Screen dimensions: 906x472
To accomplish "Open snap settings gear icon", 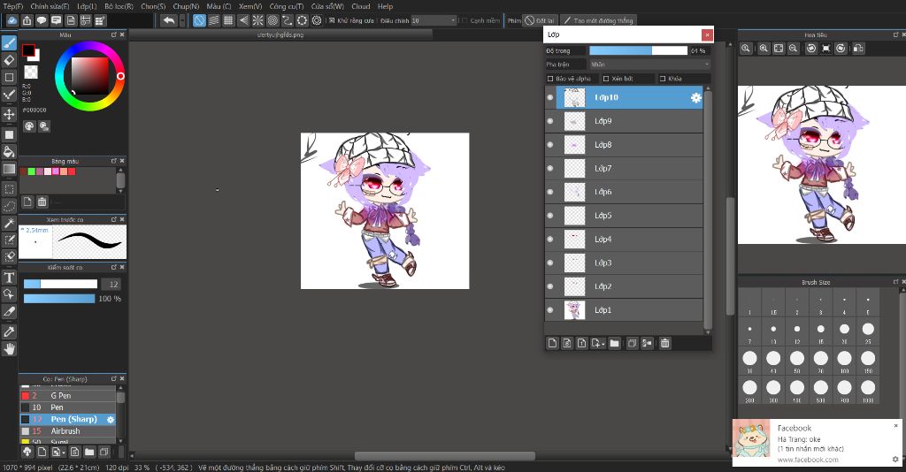I will click(x=317, y=20).
